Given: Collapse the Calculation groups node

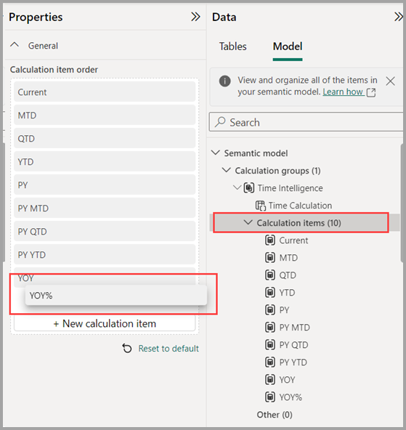Looking at the screenshot, I should click(x=226, y=170).
